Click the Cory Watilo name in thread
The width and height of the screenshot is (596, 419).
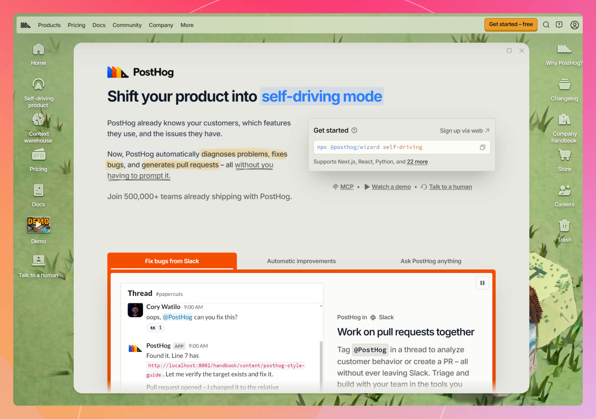[x=163, y=307]
